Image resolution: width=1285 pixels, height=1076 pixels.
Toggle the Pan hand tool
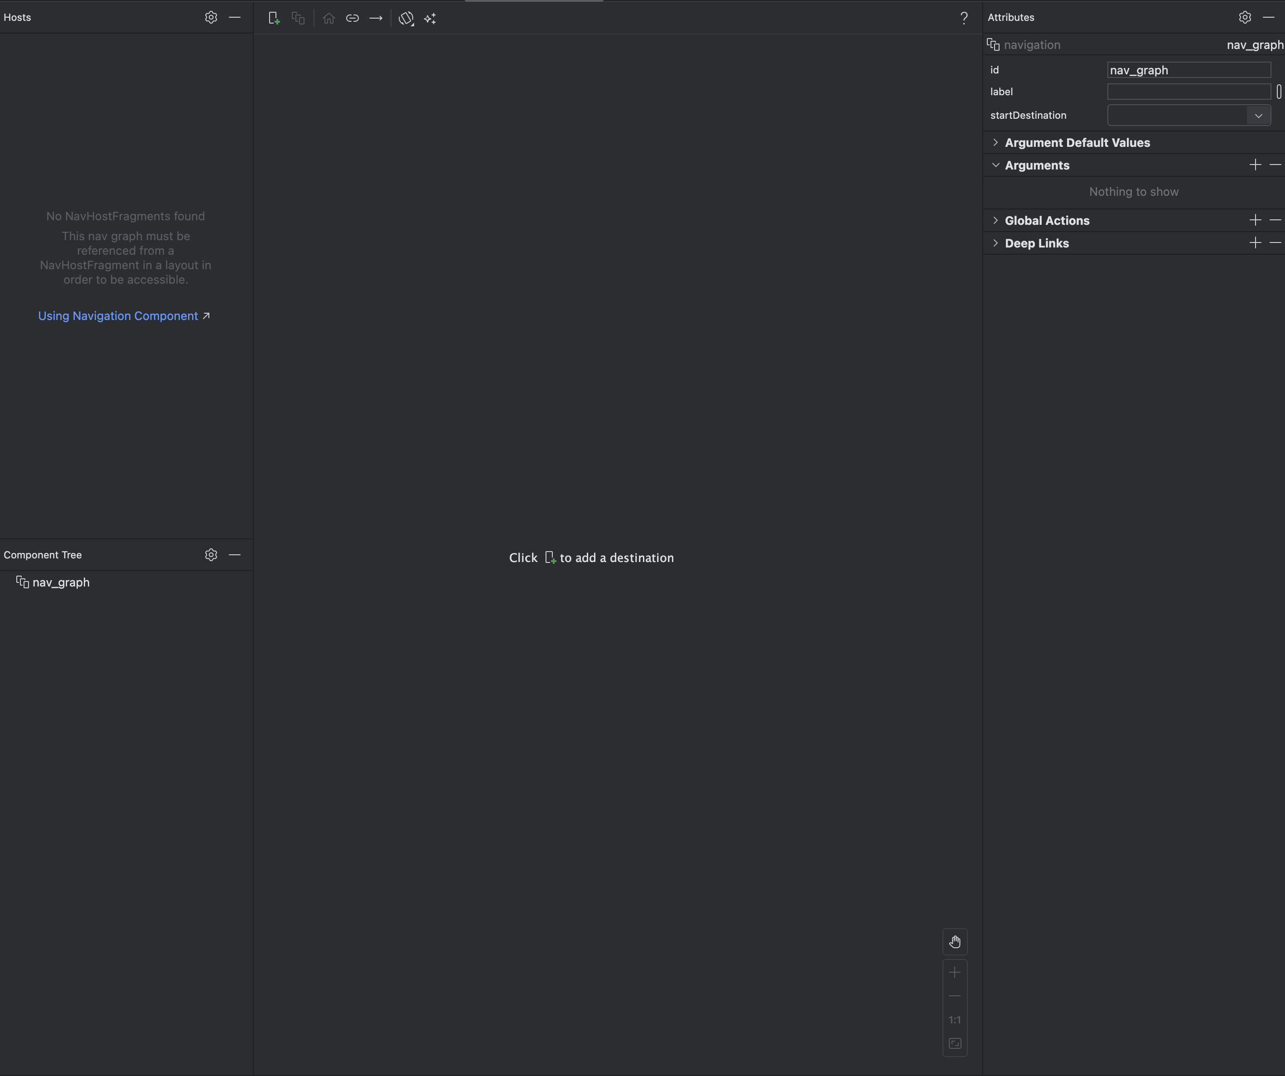[x=955, y=941]
